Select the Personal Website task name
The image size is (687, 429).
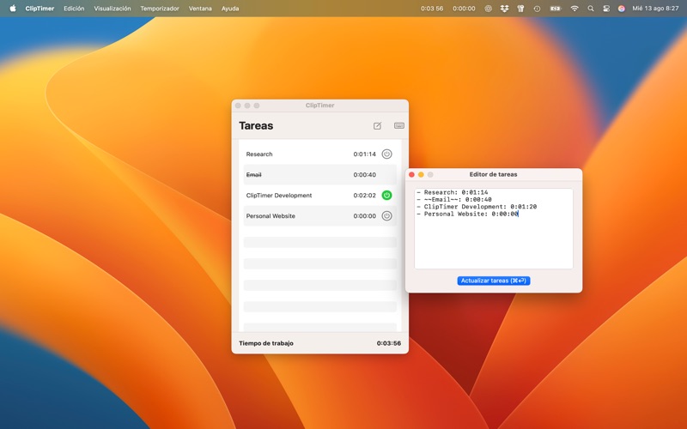(x=271, y=216)
